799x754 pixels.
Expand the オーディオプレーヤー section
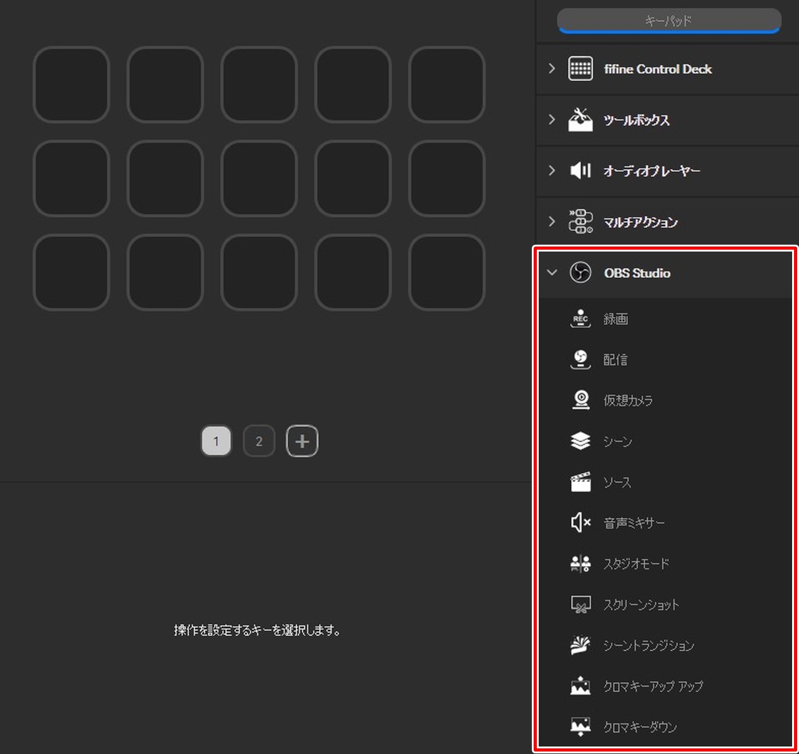(x=552, y=170)
